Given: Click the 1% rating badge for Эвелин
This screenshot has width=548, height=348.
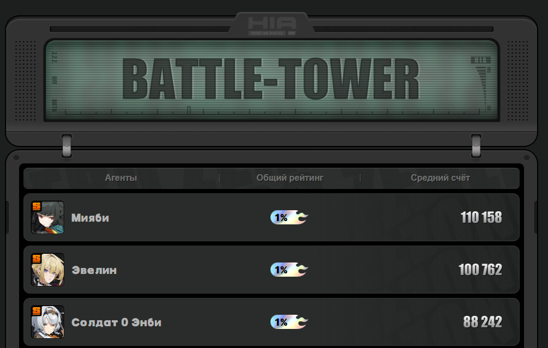Looking at the screenshot, I should (x=289, y=270).
